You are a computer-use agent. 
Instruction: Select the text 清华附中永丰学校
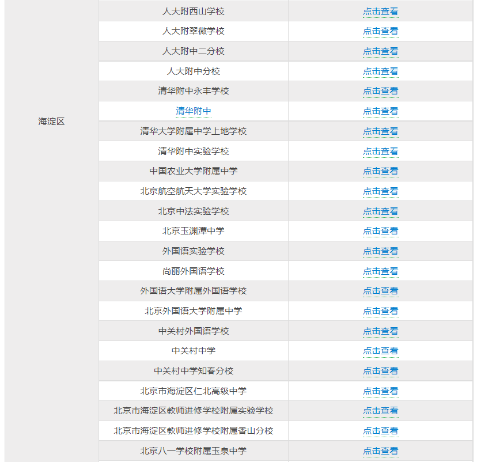tap(194, 91)
